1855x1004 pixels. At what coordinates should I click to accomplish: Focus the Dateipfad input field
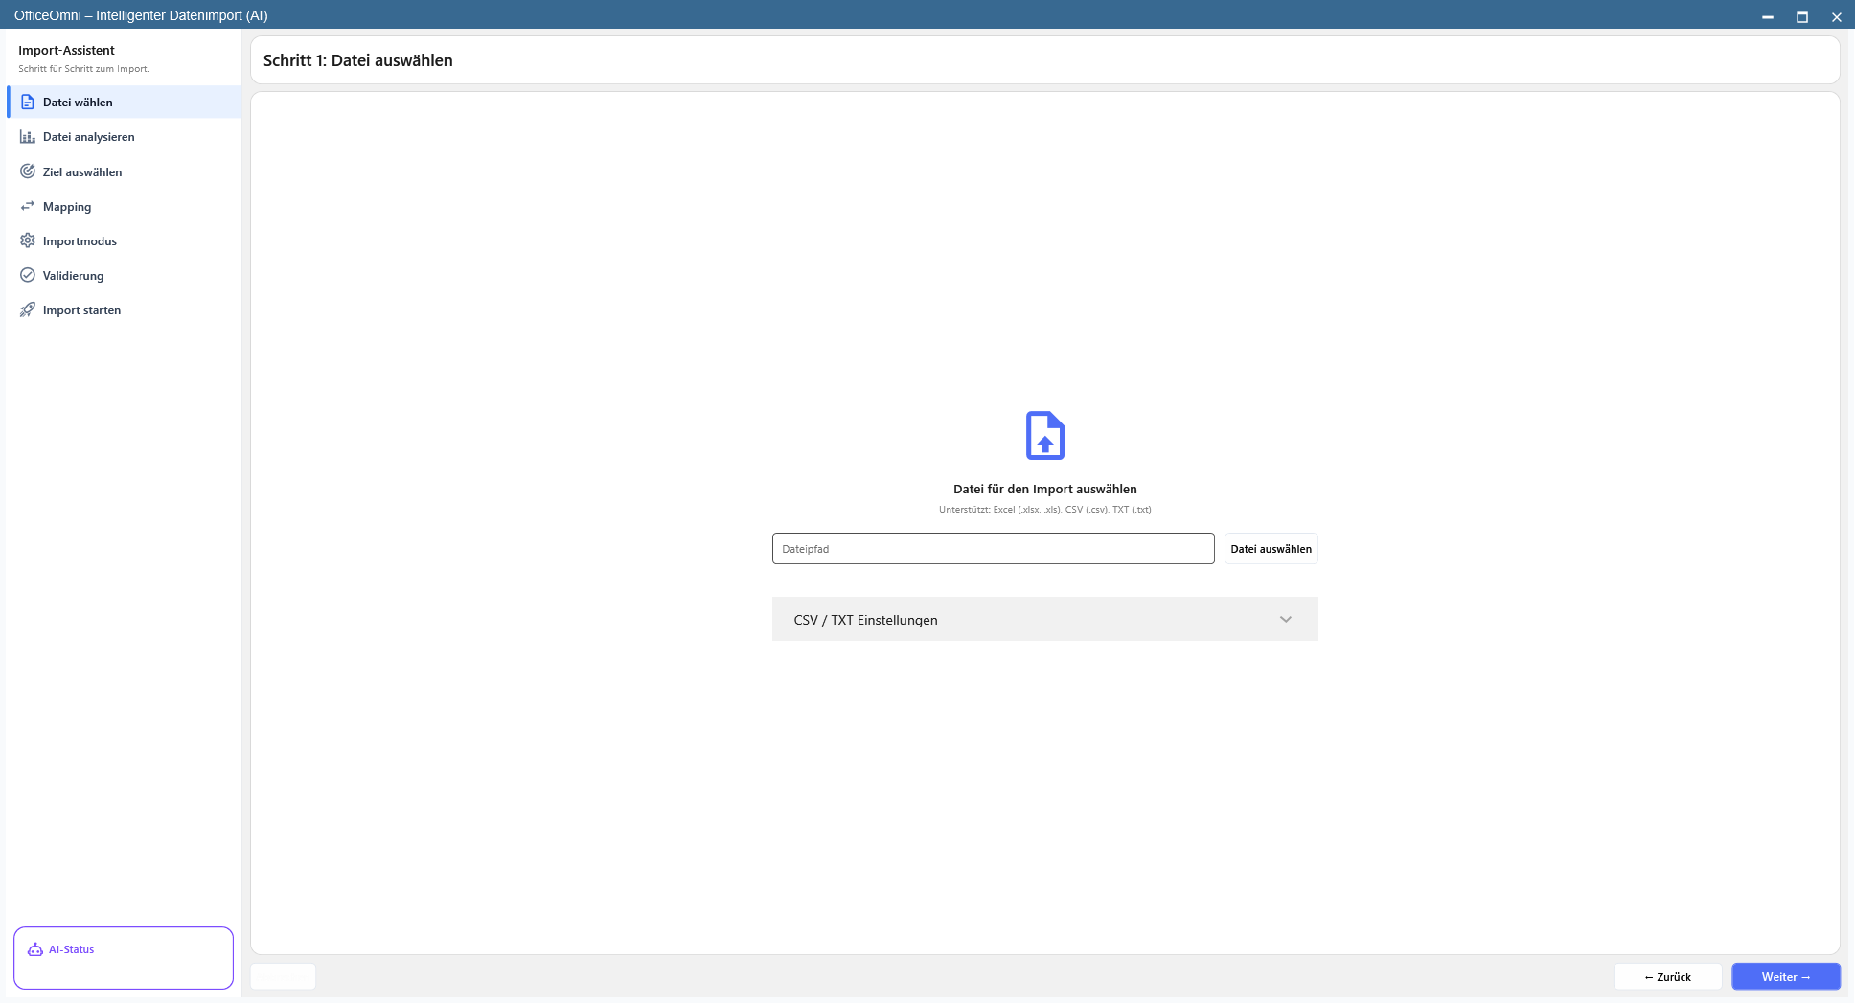[994, 549]
